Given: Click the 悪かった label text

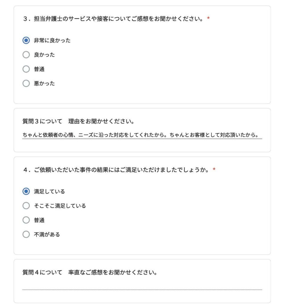Looking at the screenshot, I should pos(44,84).
